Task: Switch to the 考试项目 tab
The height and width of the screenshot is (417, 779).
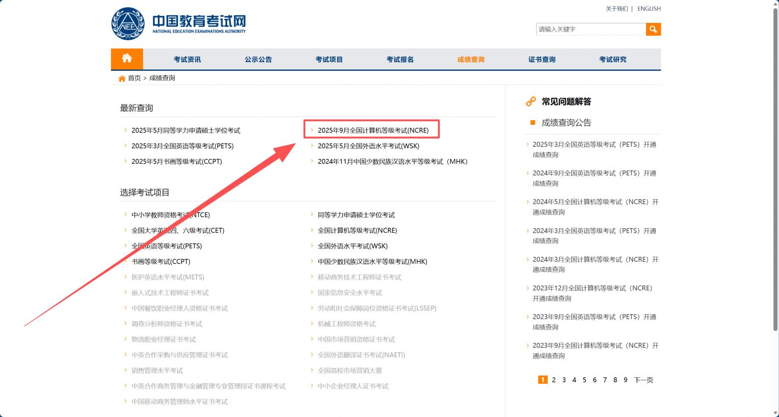Action: (329, 59)
